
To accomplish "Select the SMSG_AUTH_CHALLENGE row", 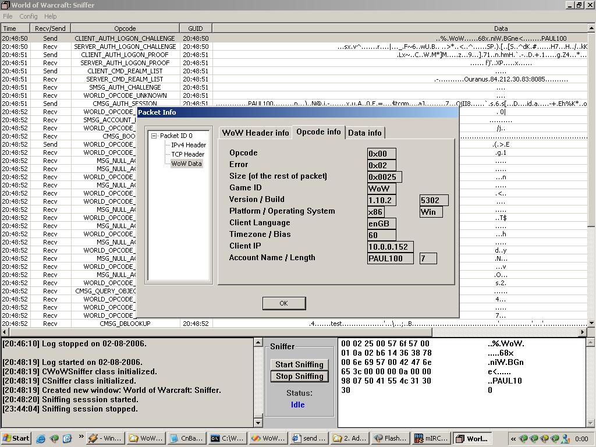I will point(294,87).
